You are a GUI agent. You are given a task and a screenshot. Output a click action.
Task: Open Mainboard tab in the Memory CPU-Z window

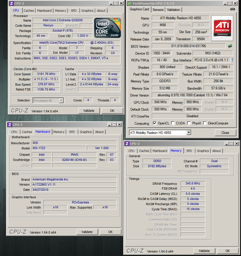160,151
